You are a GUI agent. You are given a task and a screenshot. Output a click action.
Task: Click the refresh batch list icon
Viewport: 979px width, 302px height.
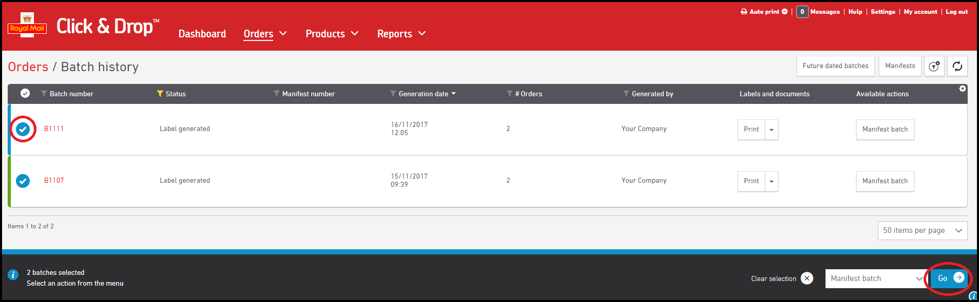point(957,66)
